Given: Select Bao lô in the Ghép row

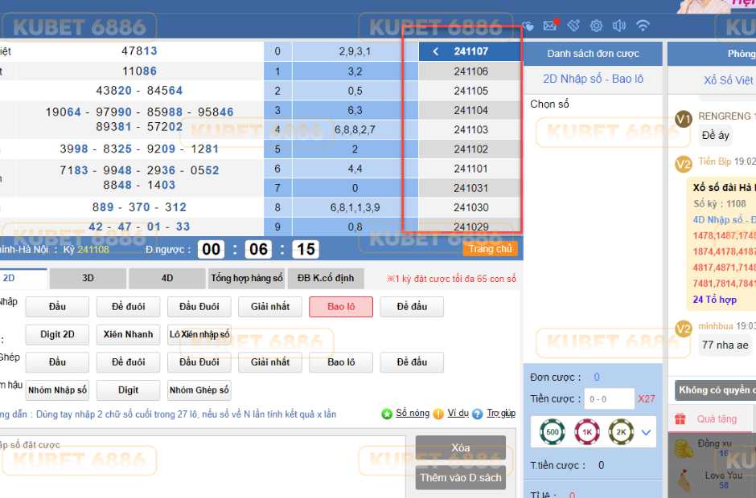Looking at the screenshot, I should tap(341, 362).
